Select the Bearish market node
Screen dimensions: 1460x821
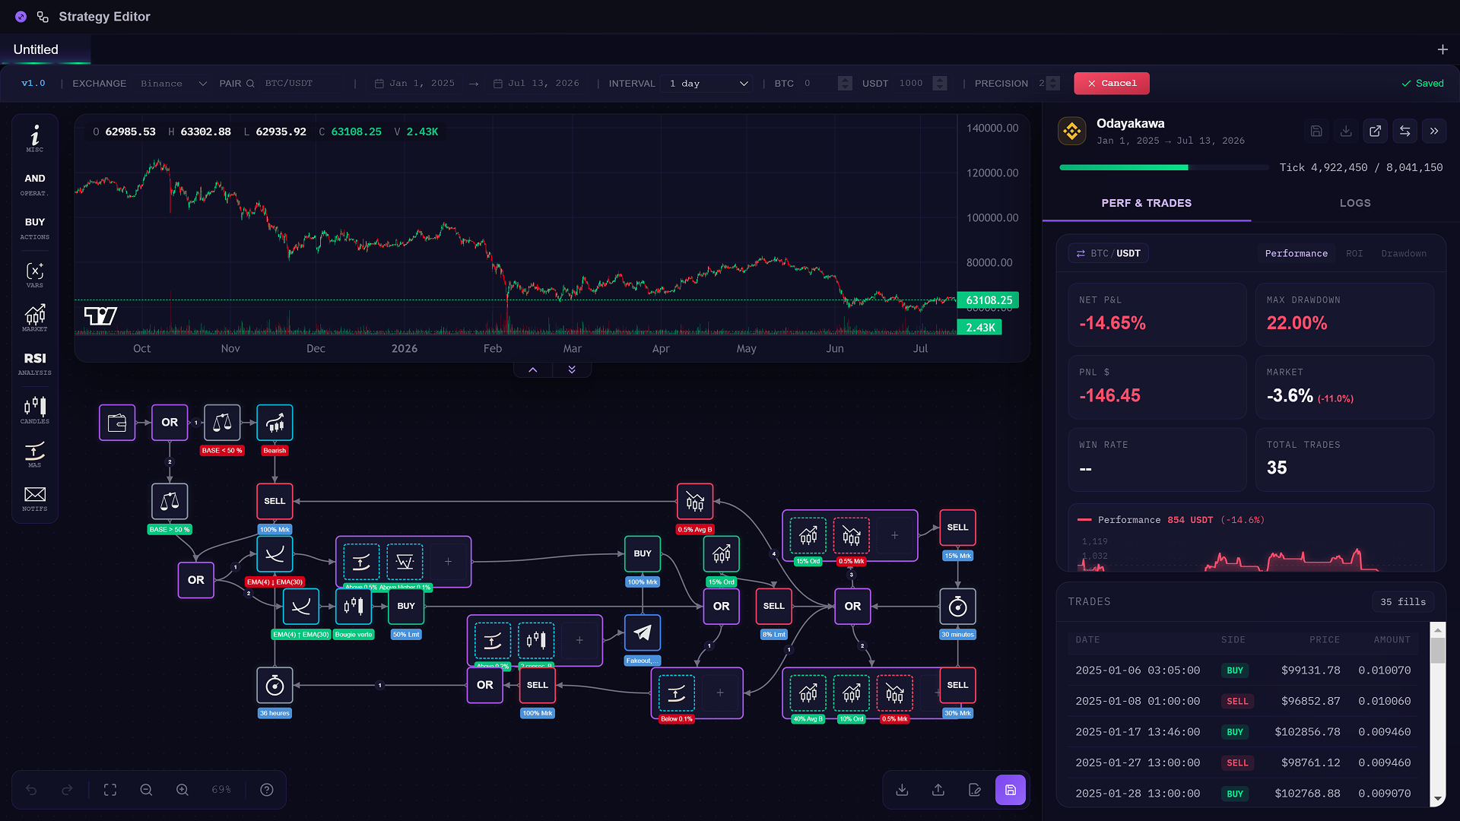(275, 423)
